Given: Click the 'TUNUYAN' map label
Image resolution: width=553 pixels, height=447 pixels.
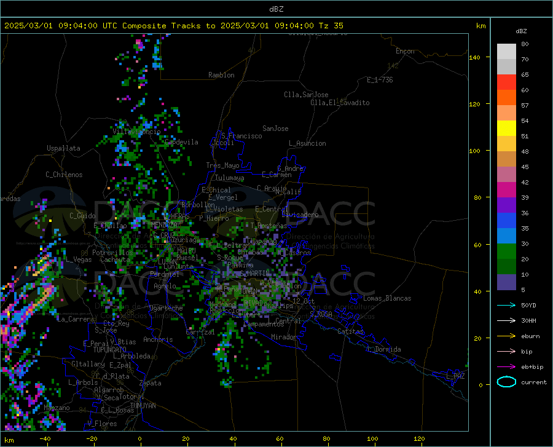Looking at the screenshot, I should coord(143,405).
